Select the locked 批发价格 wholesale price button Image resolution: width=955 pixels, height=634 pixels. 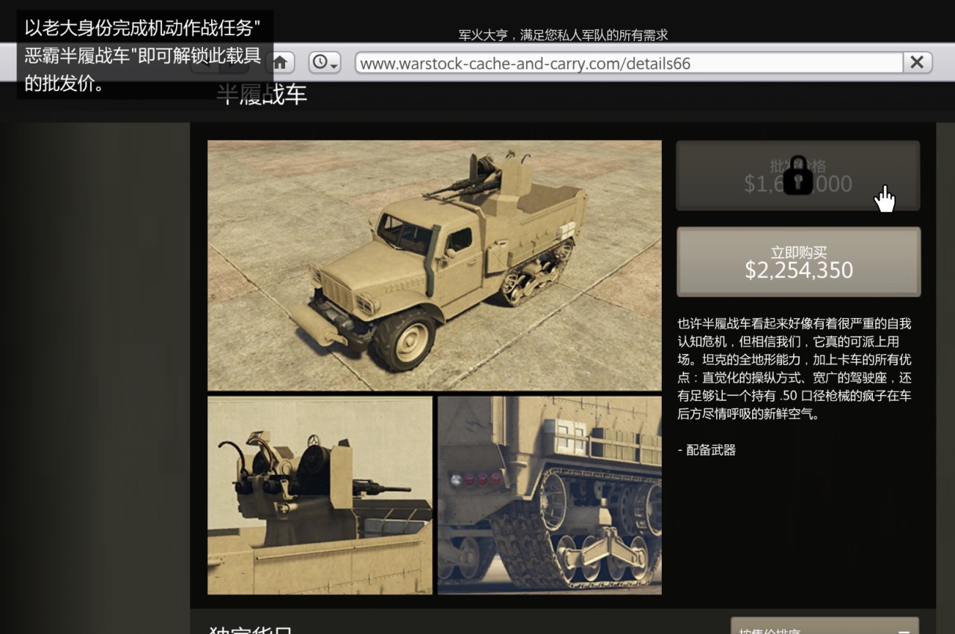(x=798, y=175)
